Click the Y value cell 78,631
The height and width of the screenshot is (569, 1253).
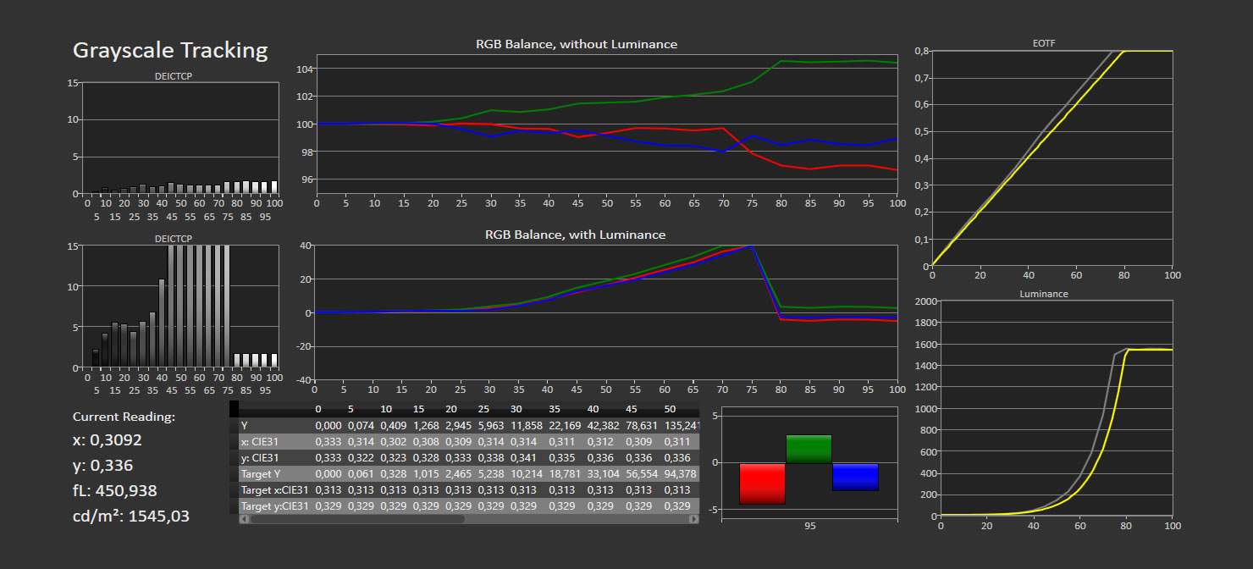[643, 425]
